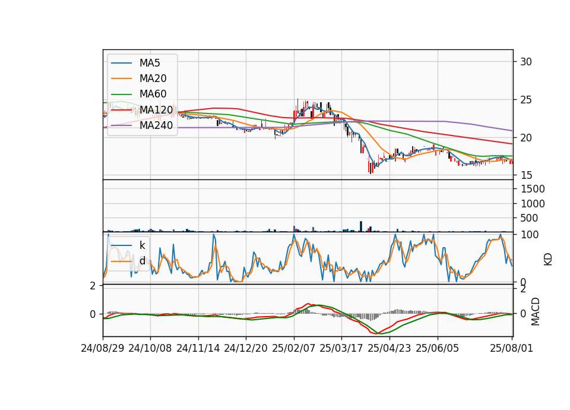Image resolution: width=570 pixels, height=410 pixels.
Task: Click the MA240 legend label
Action: pyautogui.click(x=156, y=125)
